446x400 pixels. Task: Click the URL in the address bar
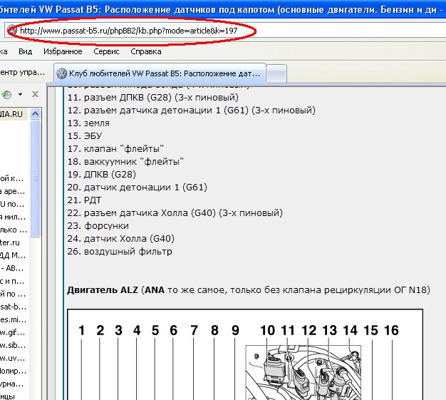click(128, 31)
